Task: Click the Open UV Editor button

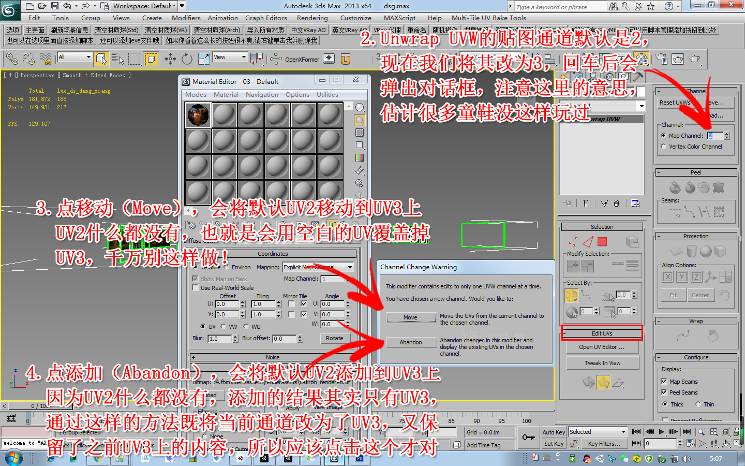Action: coord(602,347)
